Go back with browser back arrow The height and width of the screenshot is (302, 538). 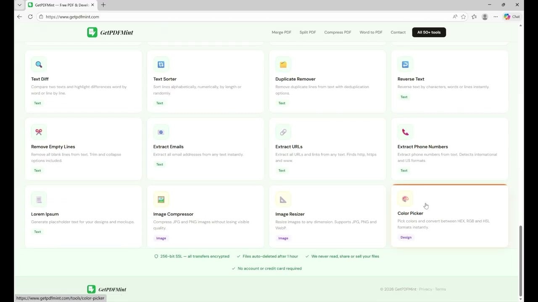[x=19, y=17]
